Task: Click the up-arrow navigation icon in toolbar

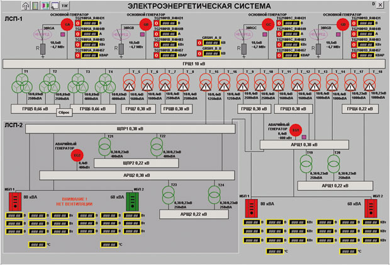Action: tap(25, 6)
